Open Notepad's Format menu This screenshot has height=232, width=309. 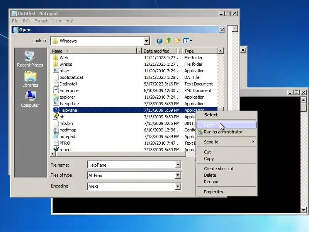coord(41,21)
